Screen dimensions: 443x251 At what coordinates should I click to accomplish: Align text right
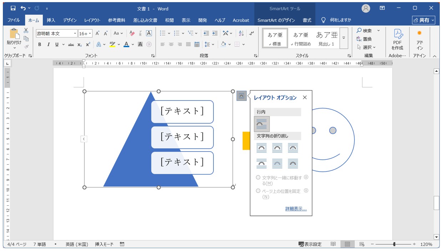(180, 45)
